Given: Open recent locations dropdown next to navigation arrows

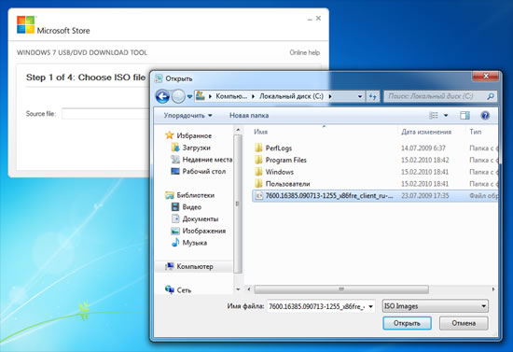Looking at the screenshot, I should (189, 96).
